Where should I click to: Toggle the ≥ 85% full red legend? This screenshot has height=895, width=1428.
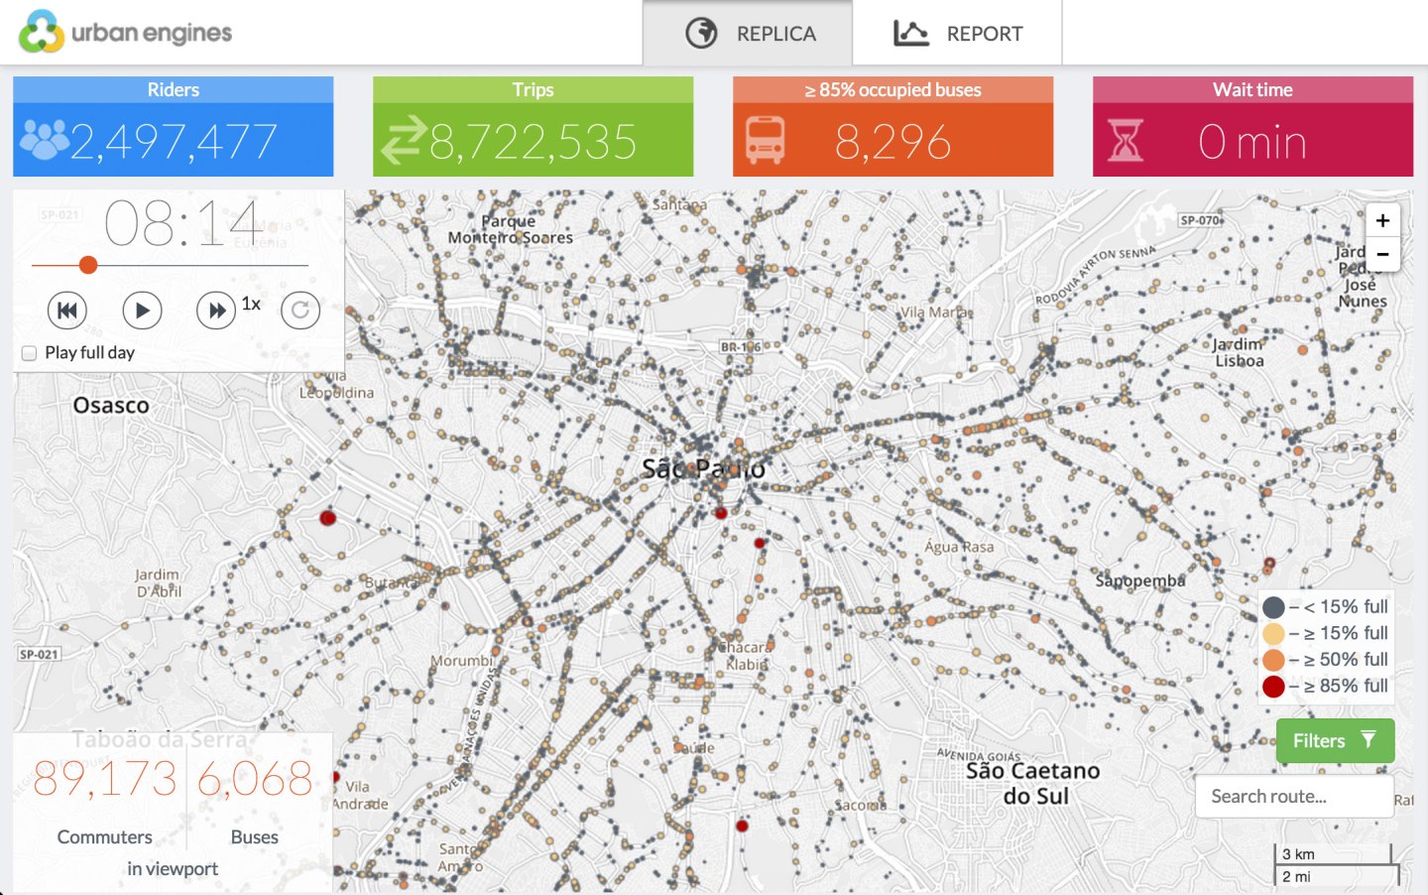pos(1274,687)
